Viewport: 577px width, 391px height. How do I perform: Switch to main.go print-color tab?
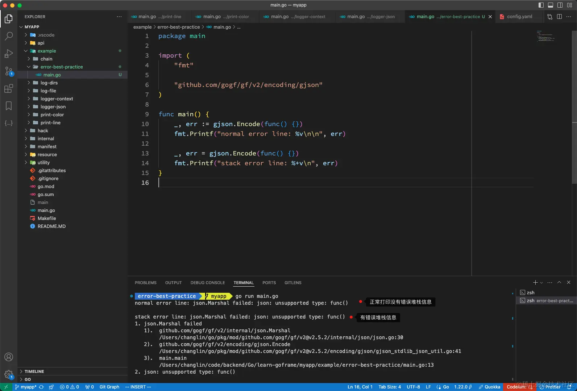tap(226, 17)
